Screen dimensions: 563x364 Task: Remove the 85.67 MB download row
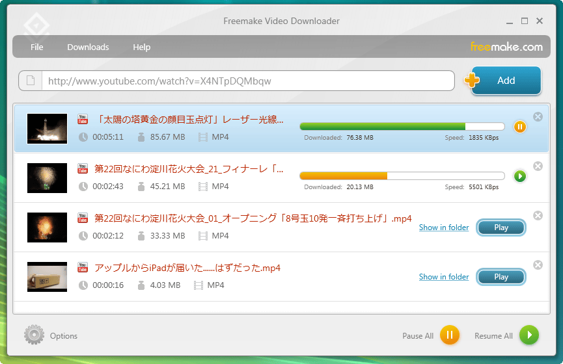click(x=538, y=116)
